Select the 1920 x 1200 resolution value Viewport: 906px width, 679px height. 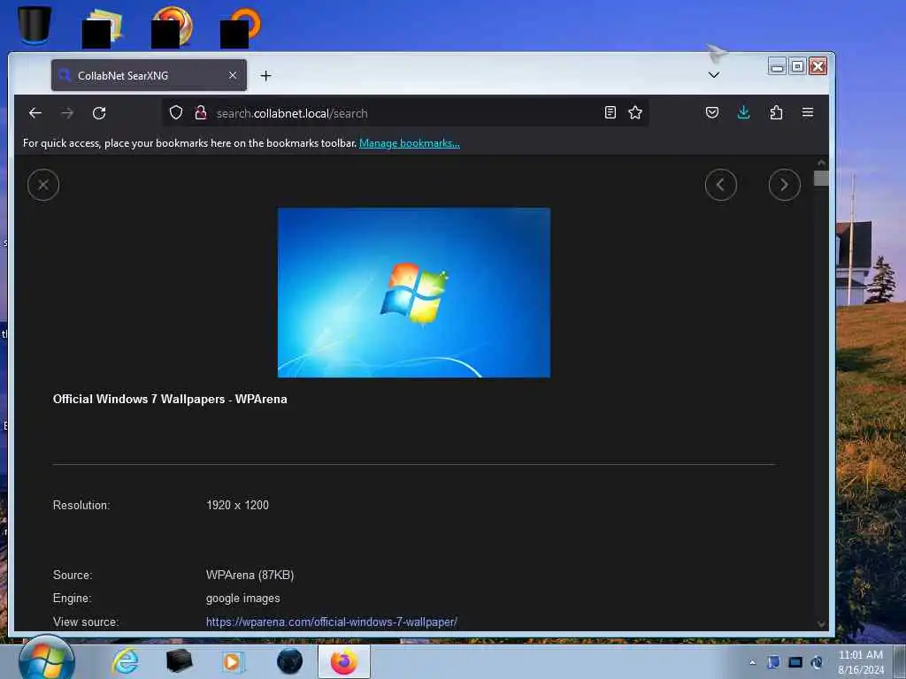[237, 505]
